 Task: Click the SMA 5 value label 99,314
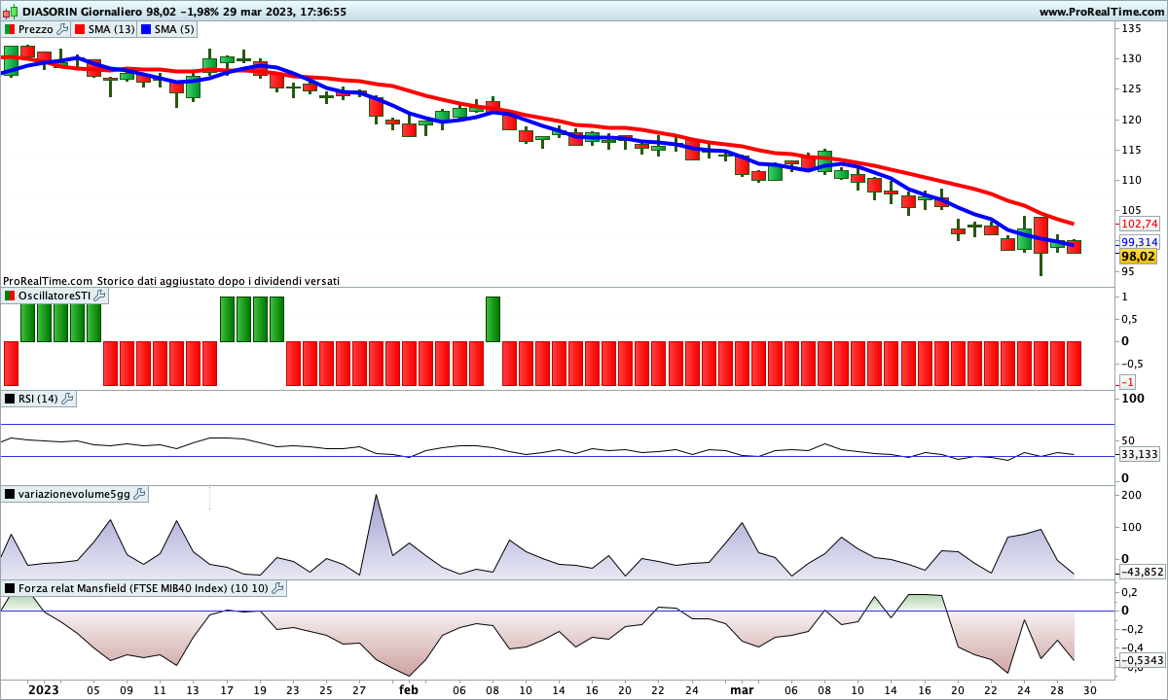point(1140,242)
